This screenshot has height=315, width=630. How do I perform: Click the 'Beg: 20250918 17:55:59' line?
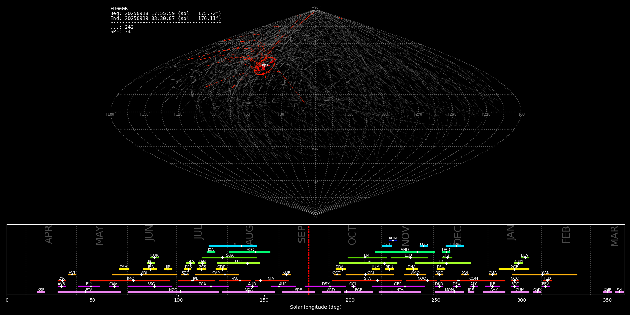166,14
